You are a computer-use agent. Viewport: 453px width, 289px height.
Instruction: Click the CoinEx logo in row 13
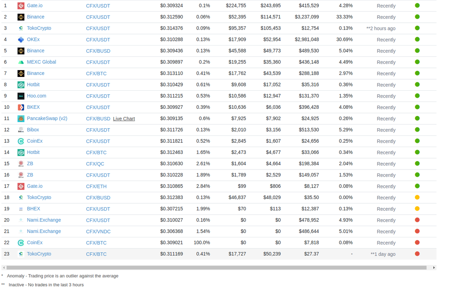(x=21, y=141)
